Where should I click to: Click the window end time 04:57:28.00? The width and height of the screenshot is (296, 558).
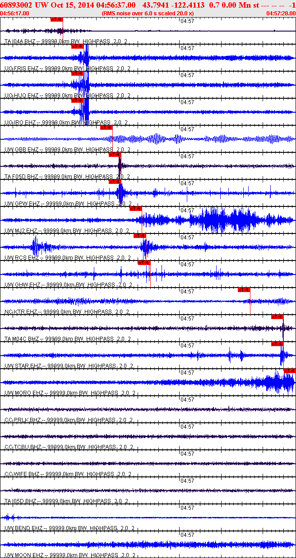pos(281,14)
